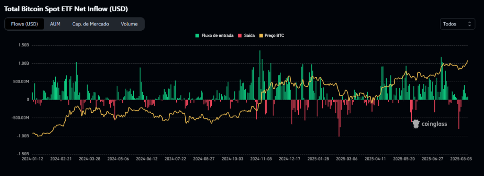Screen dimensions: 484x176
Task: Open the Cap. de Mercado tab
Action: (90, 24)
